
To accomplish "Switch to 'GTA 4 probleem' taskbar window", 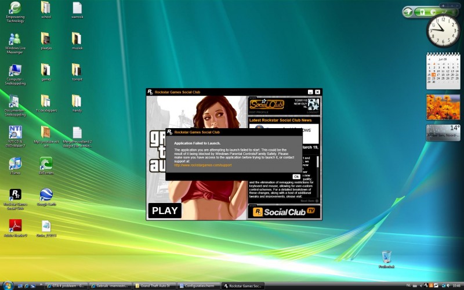I will point(66,286).
